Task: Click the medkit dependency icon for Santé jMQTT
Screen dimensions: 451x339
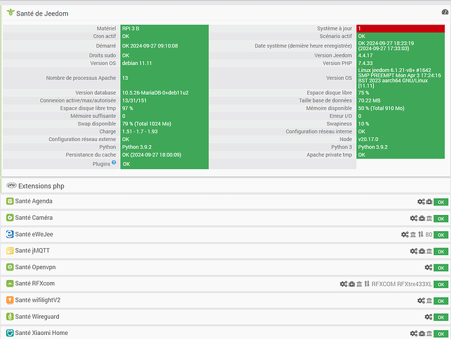Action: [x=422, y=252]
